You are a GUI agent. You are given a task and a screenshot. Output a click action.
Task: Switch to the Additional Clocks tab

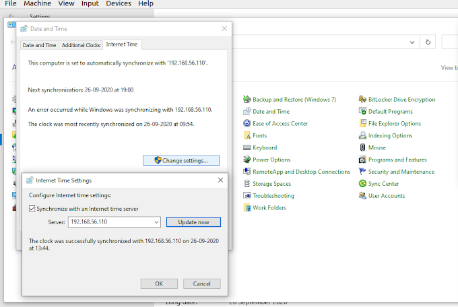(x=81, y=45)
